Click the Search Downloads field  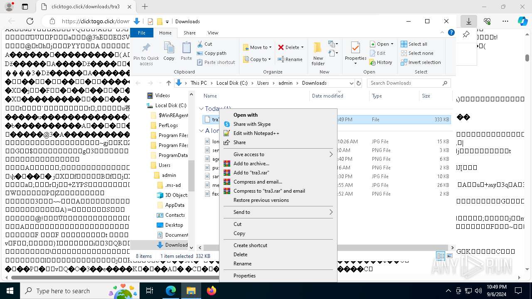click(x=409, y=83)
